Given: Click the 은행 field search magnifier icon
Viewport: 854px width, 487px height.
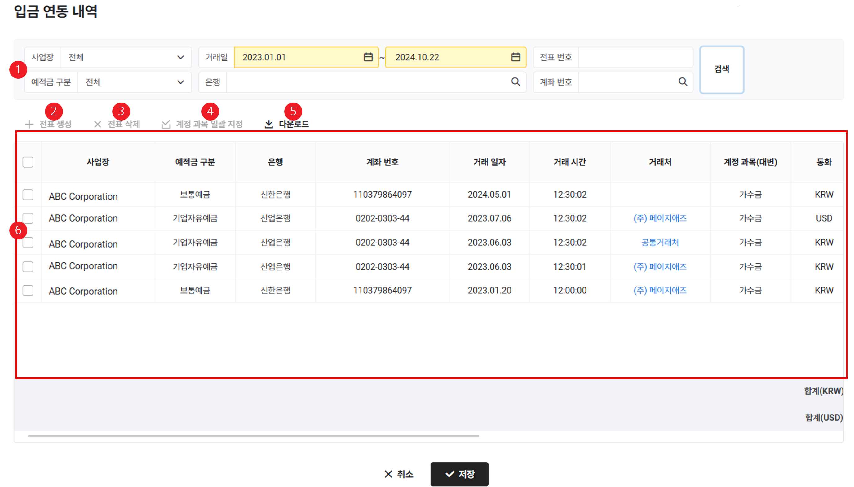Looking at the screenshot, I should 515,81.
